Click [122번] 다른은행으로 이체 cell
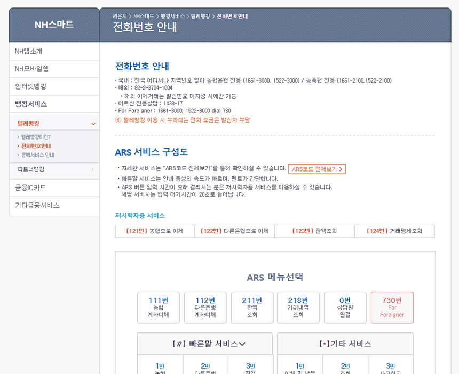This screenshot has width=459, height=374. tap(235, 231)
